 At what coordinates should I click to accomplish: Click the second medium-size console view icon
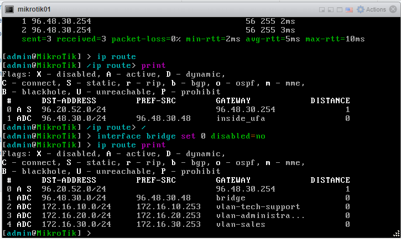[331, 10]
